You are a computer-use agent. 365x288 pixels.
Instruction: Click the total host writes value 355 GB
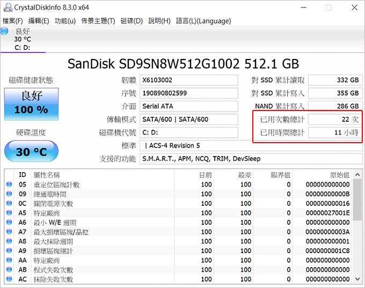click(x=335, y=93)
